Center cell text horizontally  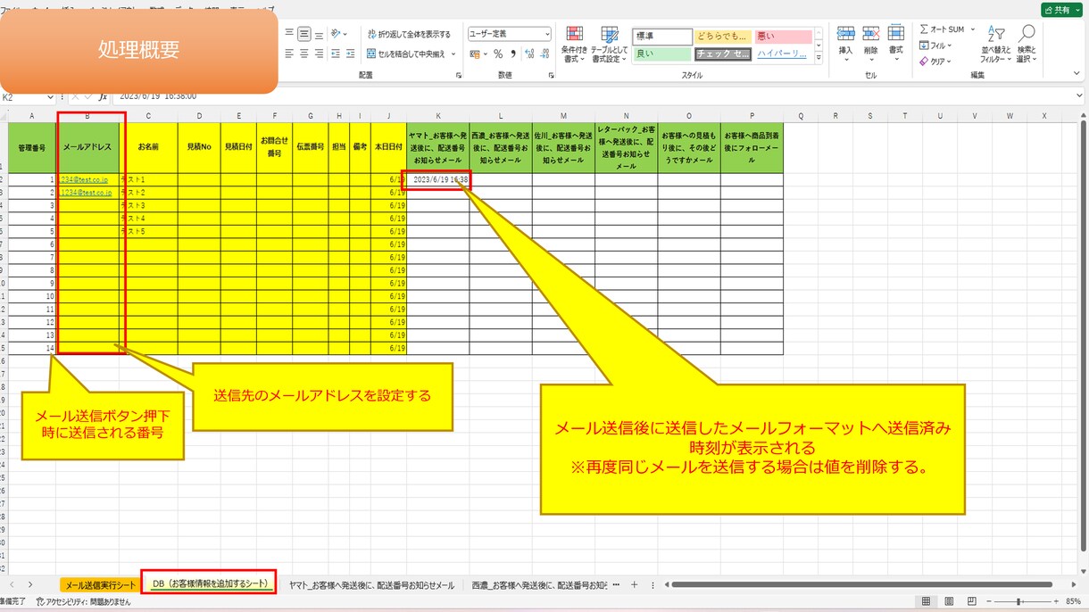(x=304, y=54)
